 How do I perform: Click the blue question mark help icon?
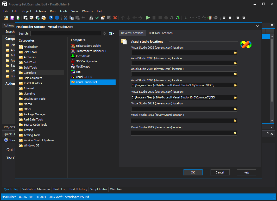coord(51,18)
